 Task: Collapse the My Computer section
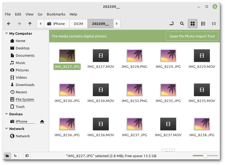click(x=6, y=33)
